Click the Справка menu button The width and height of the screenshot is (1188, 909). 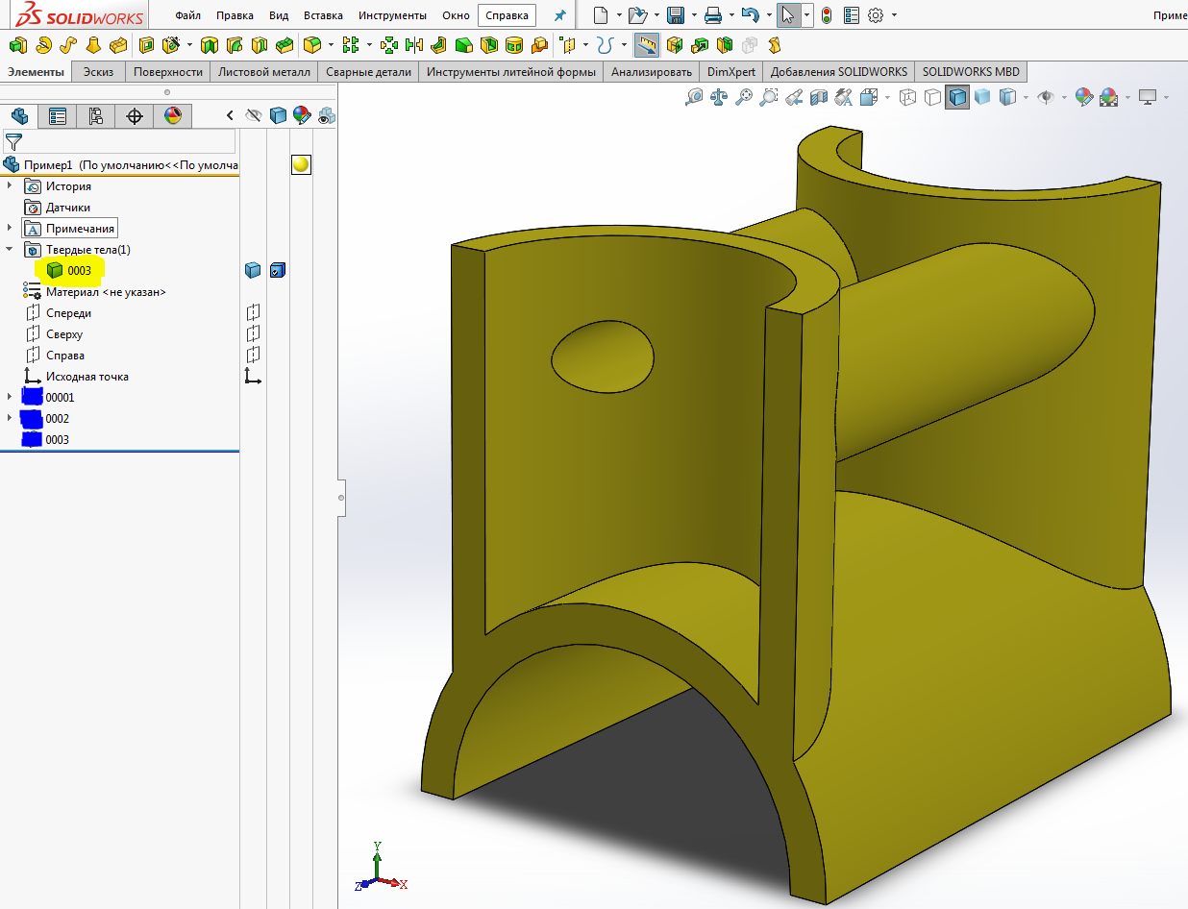tap(507, 15)
